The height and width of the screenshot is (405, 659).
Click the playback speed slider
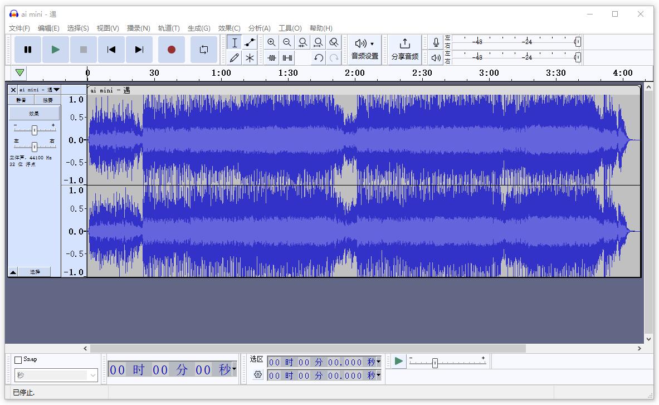tap(435, 363)
